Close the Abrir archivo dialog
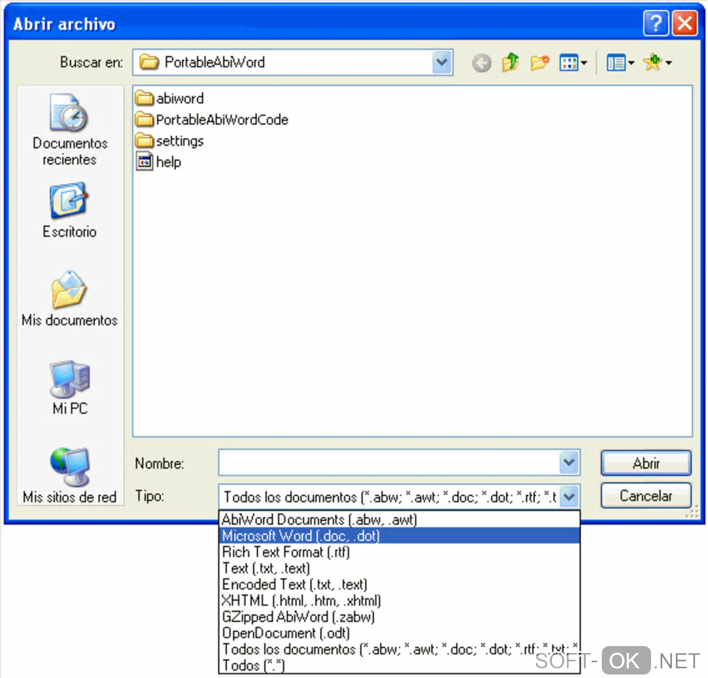The height and width of the screenshot is (678, 708). (684, 23)
